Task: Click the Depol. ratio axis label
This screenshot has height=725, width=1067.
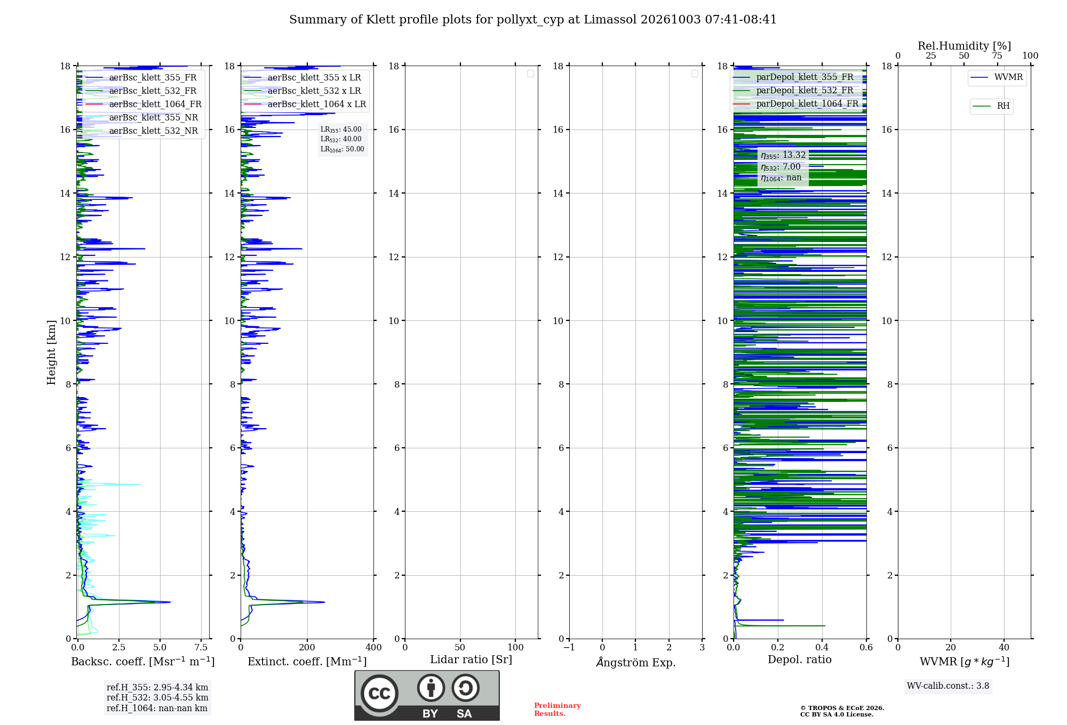Action: tap(800, 660)
